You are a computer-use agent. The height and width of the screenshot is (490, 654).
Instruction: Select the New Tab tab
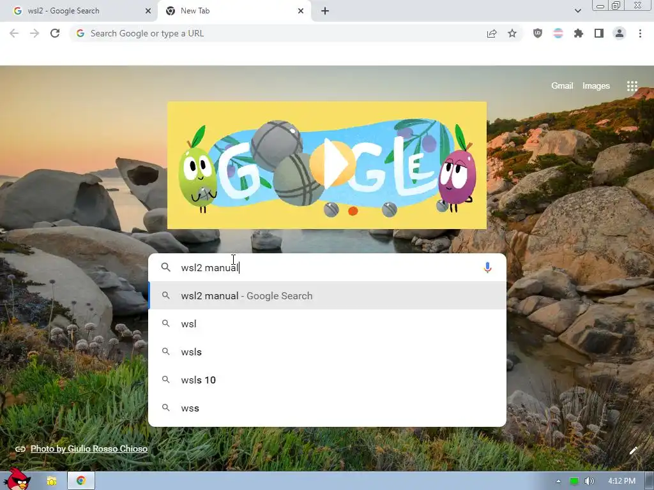click(235, 11)
